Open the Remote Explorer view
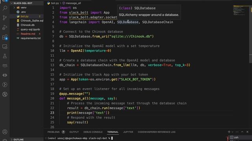 [5, 47]
